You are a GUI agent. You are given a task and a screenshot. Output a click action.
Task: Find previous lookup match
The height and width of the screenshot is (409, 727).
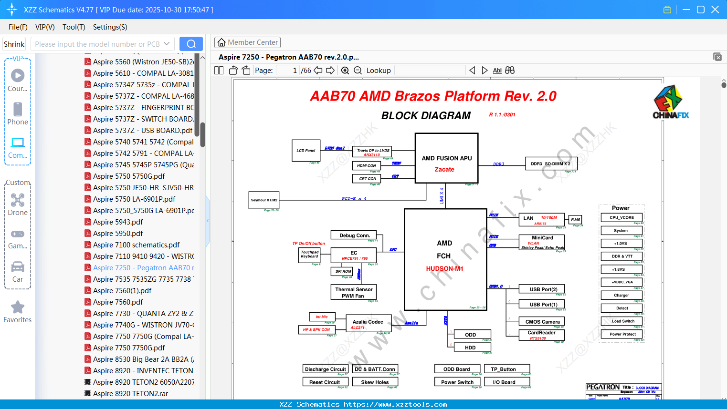pos(472,71)
